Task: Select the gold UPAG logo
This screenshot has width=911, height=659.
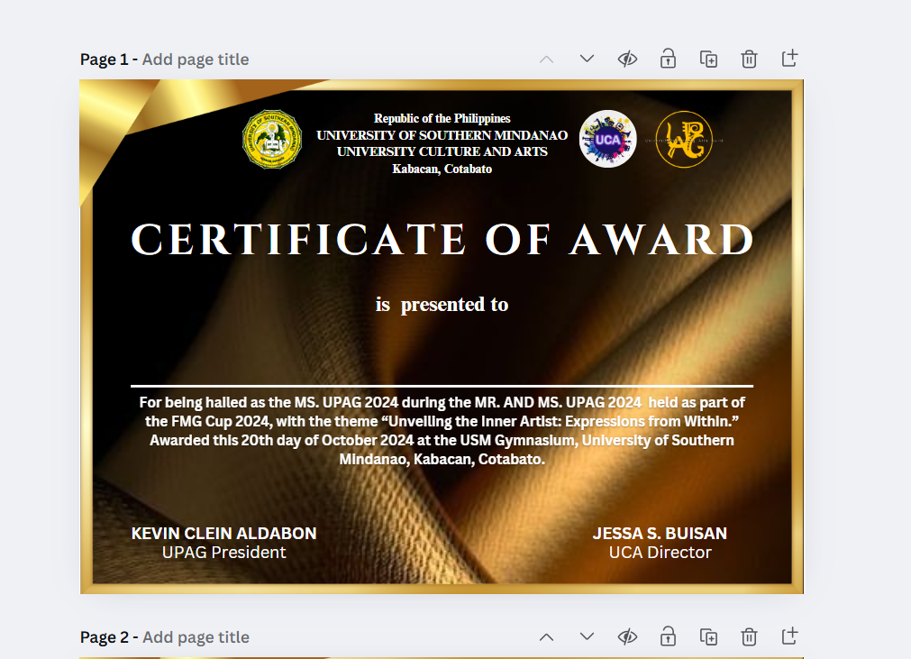Action: [684, 140]
